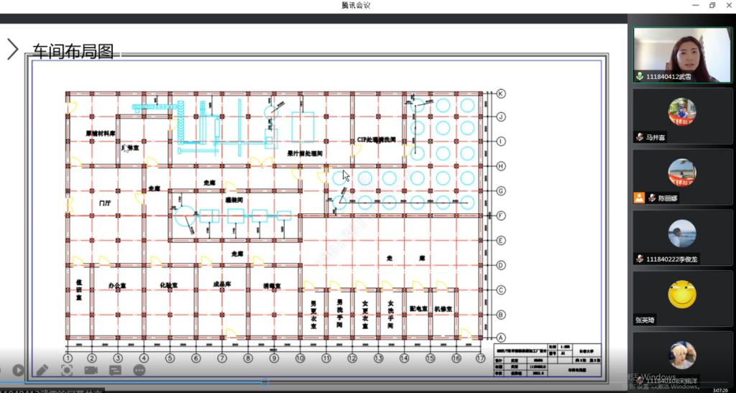Viewport: 736px width, 393px height.
Task: Click the 配电室 room label
Action: pyautogui.click(x=419, y=309)
